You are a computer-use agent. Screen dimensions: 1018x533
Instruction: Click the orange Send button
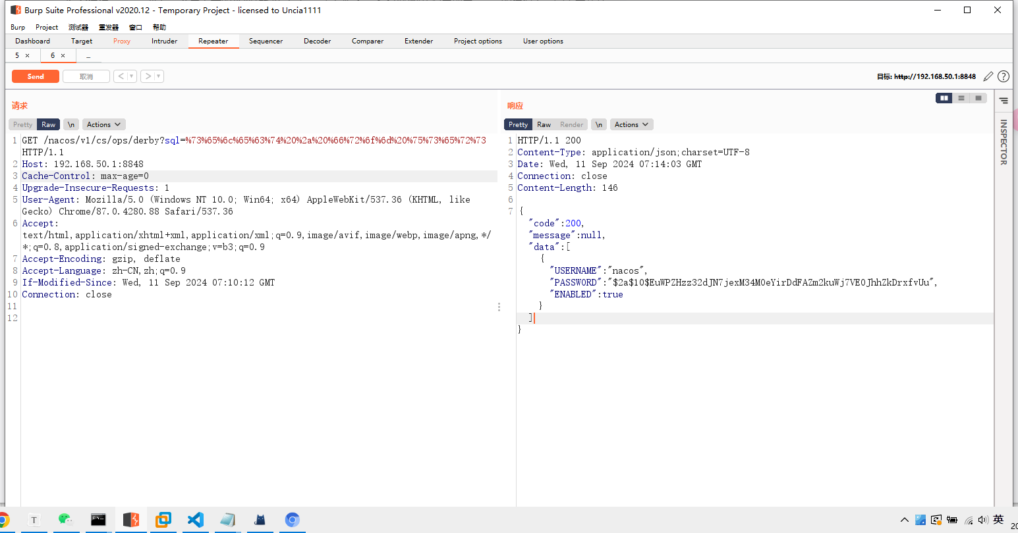pos(36,76)
